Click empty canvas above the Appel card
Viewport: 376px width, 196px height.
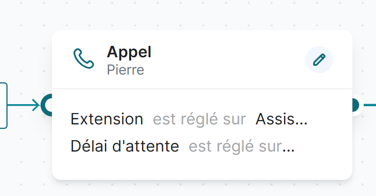(202, 14)
